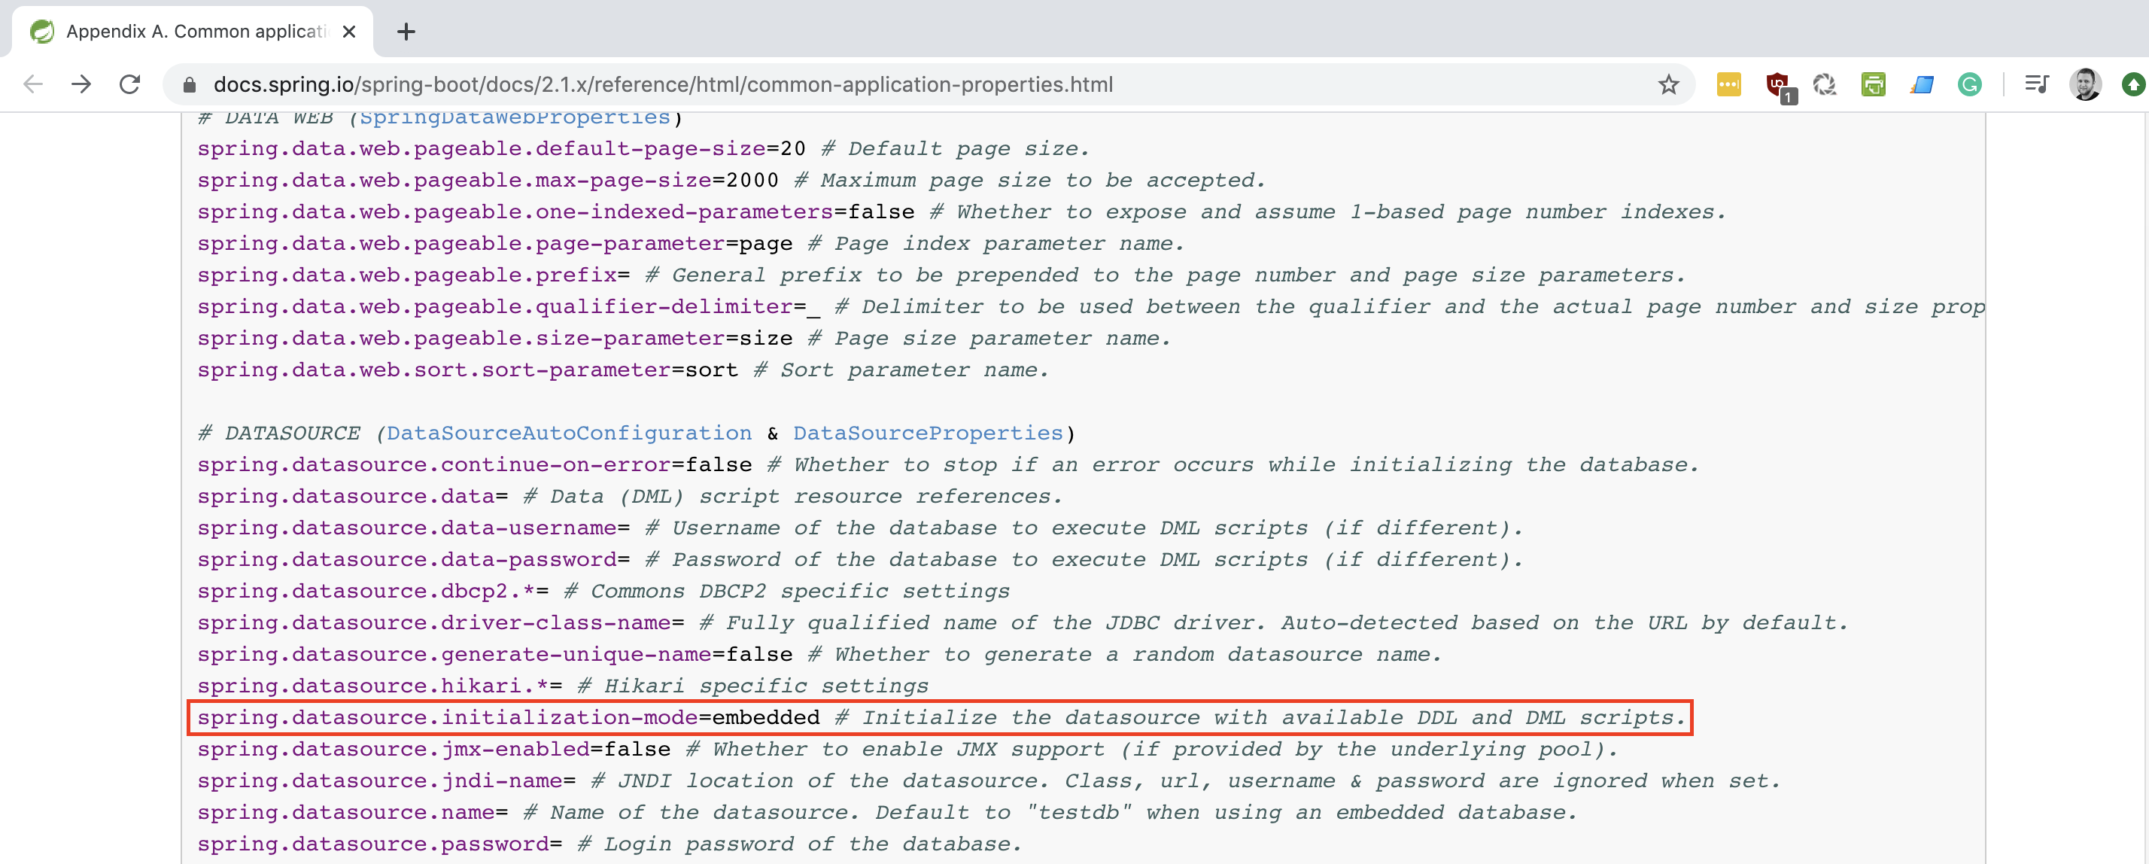Click spring.datasource.data-username property
The image size is (2149, 864).
coord(407,528)
